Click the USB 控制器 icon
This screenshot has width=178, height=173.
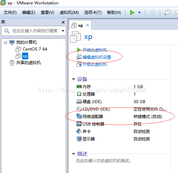point(79,124)
